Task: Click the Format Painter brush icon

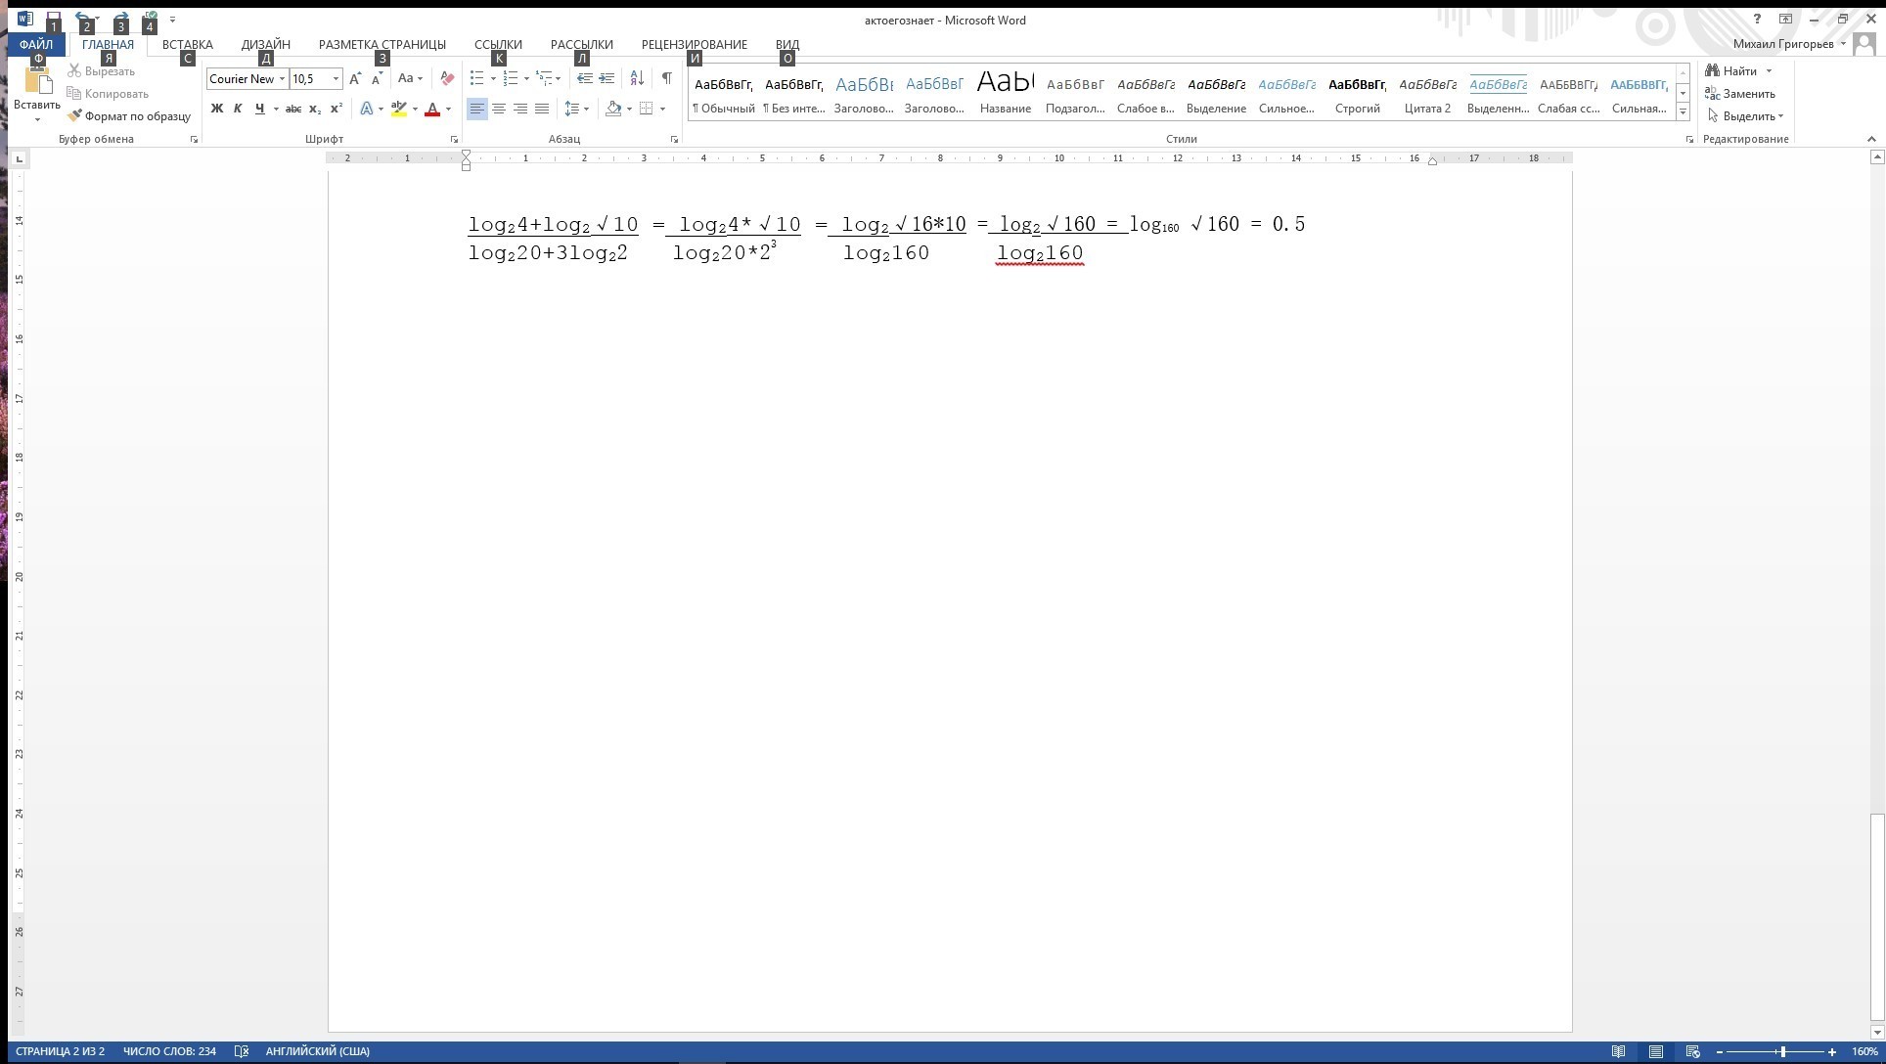Action: (x=75, y=115)
